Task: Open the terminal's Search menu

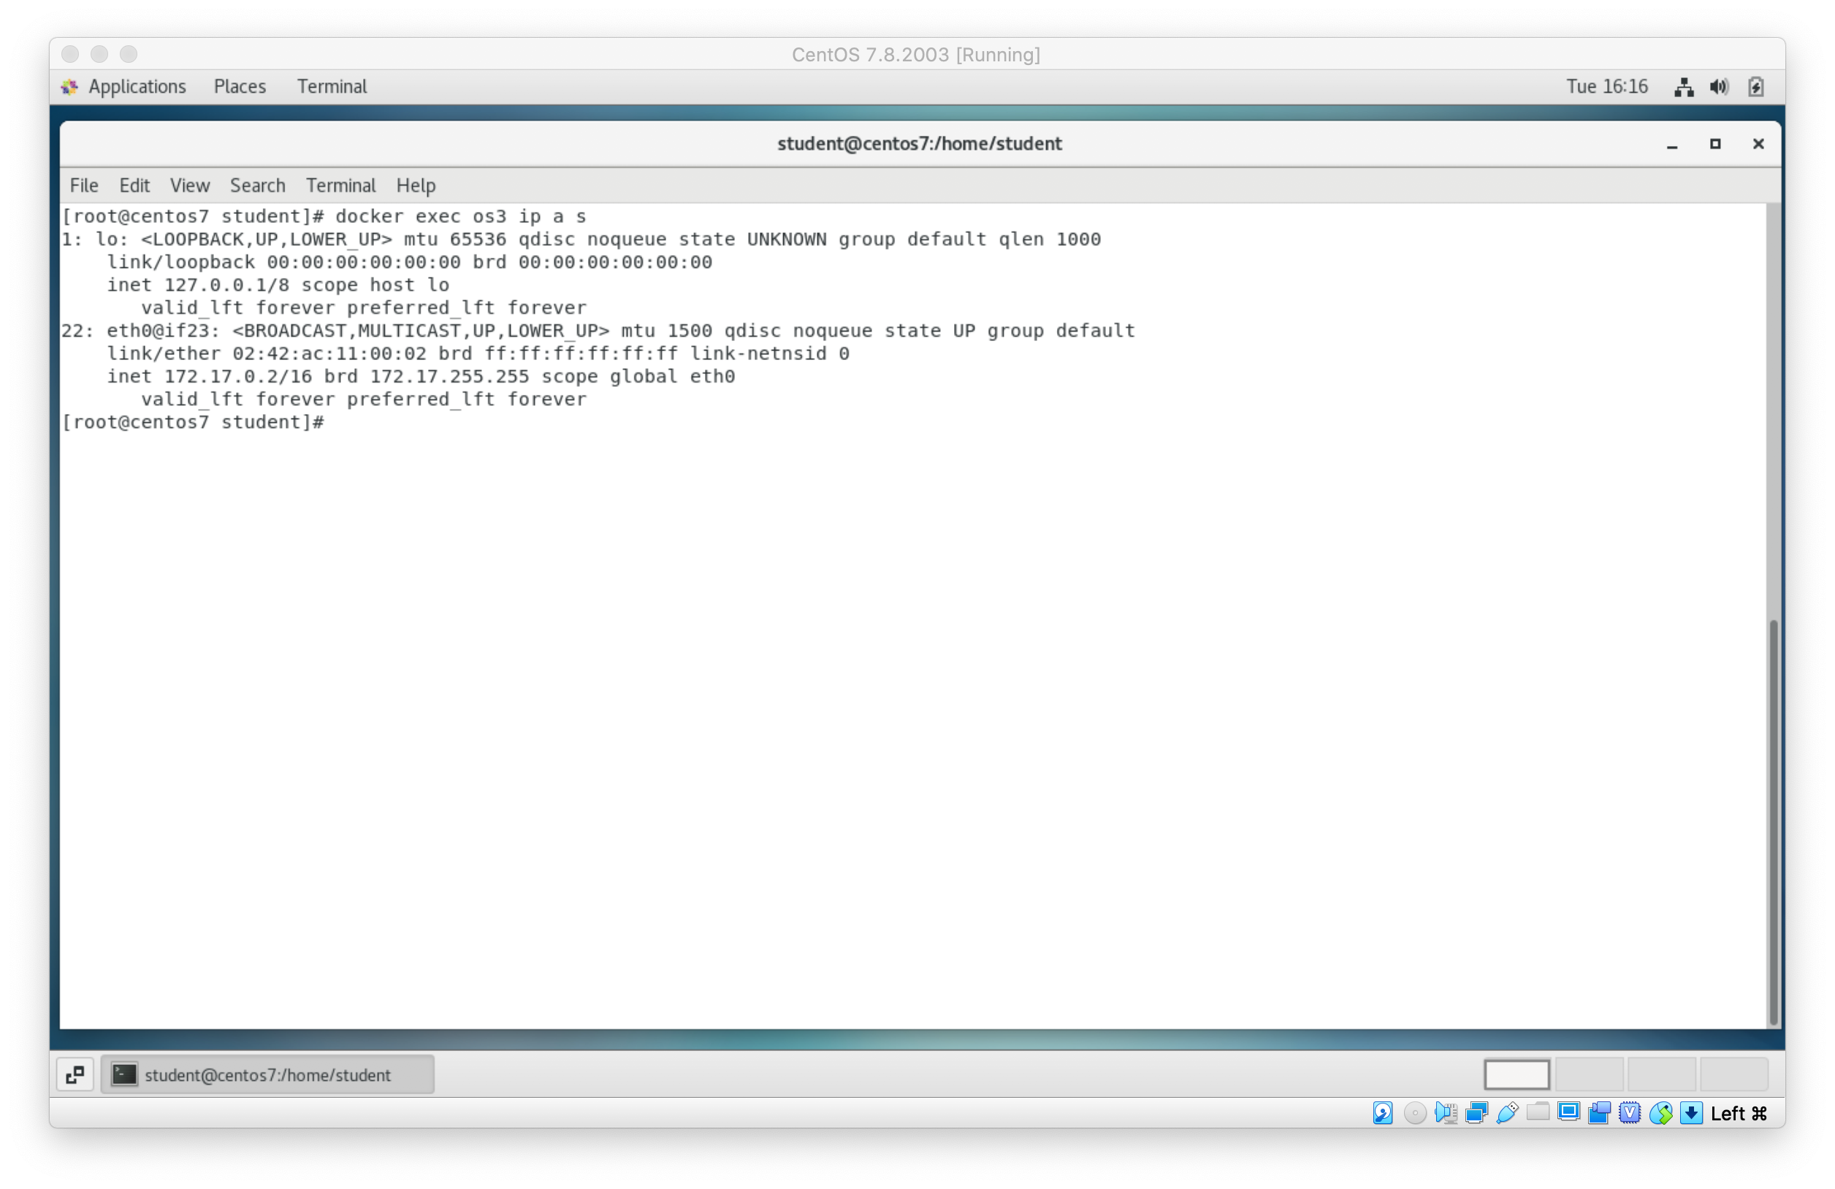Action: pyautogui.click(x=256, y=186)
